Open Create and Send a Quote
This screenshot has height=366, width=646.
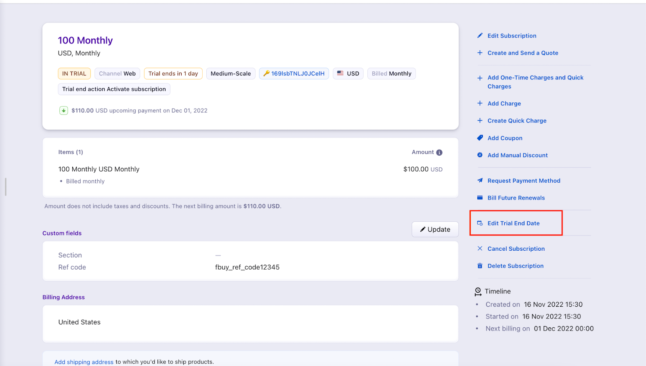click(x=522, y=53)
